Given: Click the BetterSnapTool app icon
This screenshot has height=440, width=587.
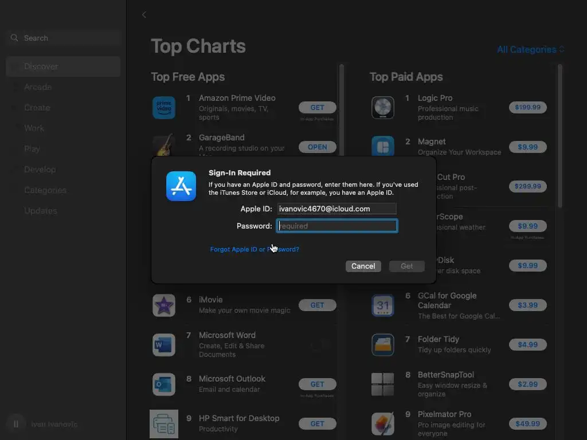Looking at the screenshot, I should coord(382,384).
